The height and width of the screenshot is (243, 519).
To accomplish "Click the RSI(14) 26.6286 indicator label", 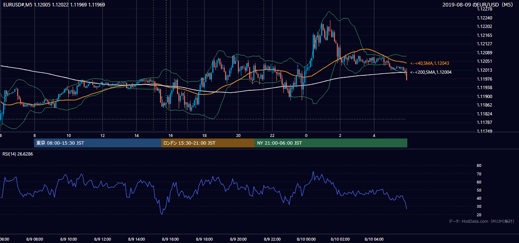I will pyautogui.click(x=18, y=154).
